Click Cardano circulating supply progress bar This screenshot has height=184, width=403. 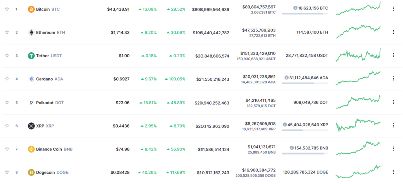click(305, 83)
